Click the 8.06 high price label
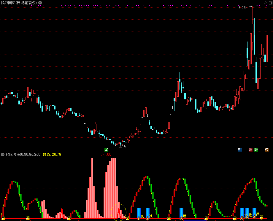Viewport: 273px width, 221px height. pos(242,8)
